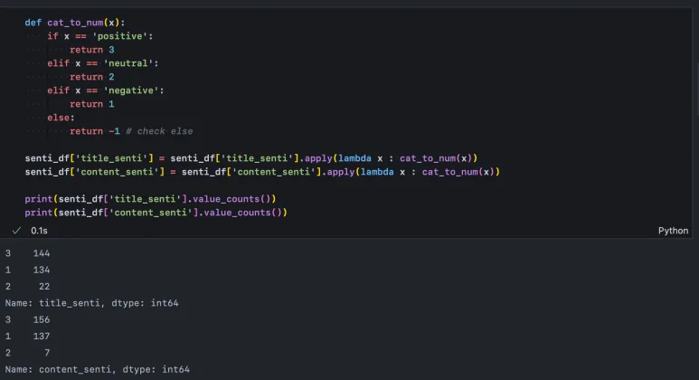The width and height of the screenshot is (699, 380).
Task: Place cursor on the return 3 line
Action: (92, 50)
